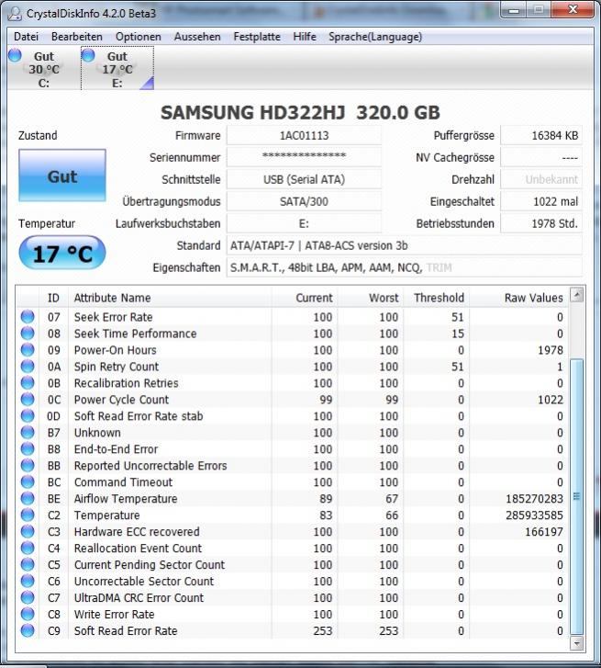Click the status orb for UltraDMA CRC Error Count
This screenshot has height=668, width=601.
[28, 597]
